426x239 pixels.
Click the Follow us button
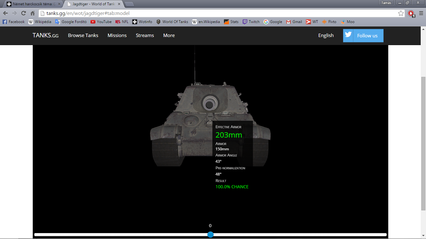(x=363, y=35)
